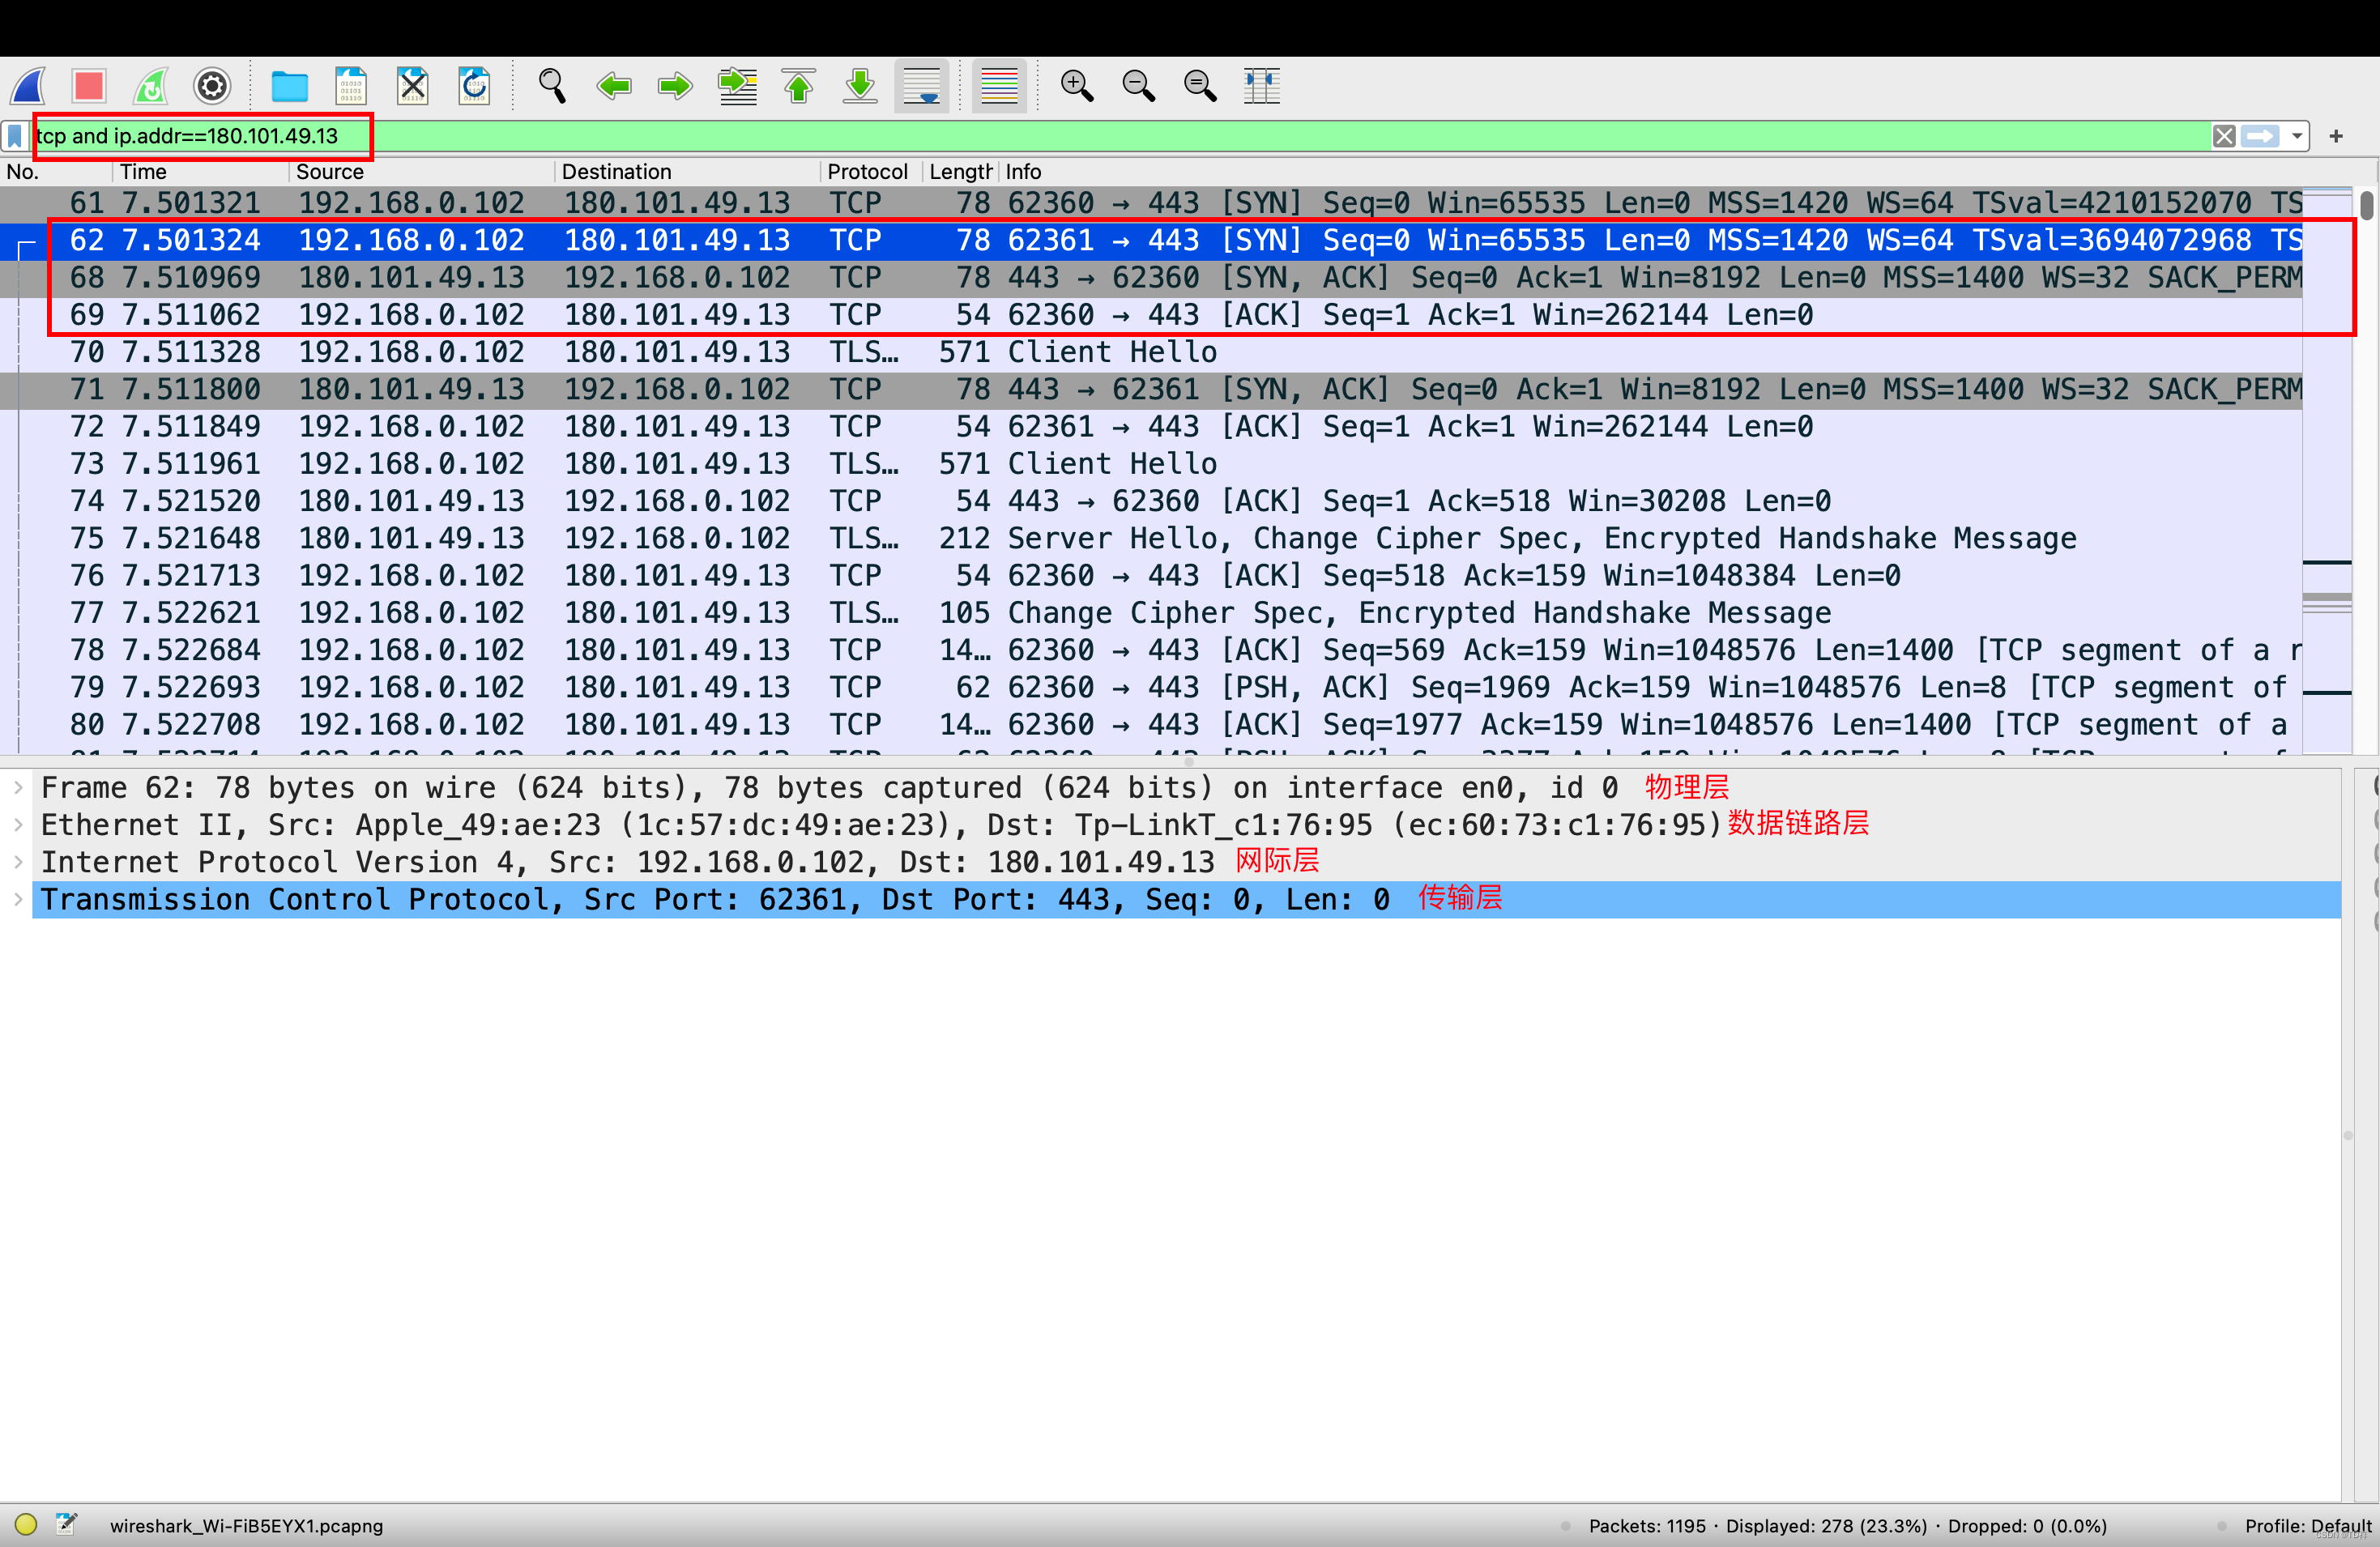Clear the current display filter
Image resolution: width=2380 pixels, height=1547 pixels.
pos(2224,136)
